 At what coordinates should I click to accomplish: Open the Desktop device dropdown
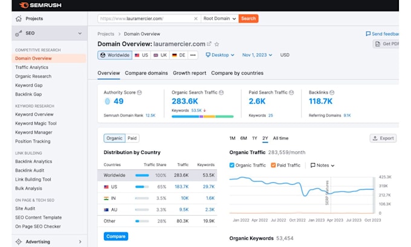pyautogui.click(x=220, y=55)
